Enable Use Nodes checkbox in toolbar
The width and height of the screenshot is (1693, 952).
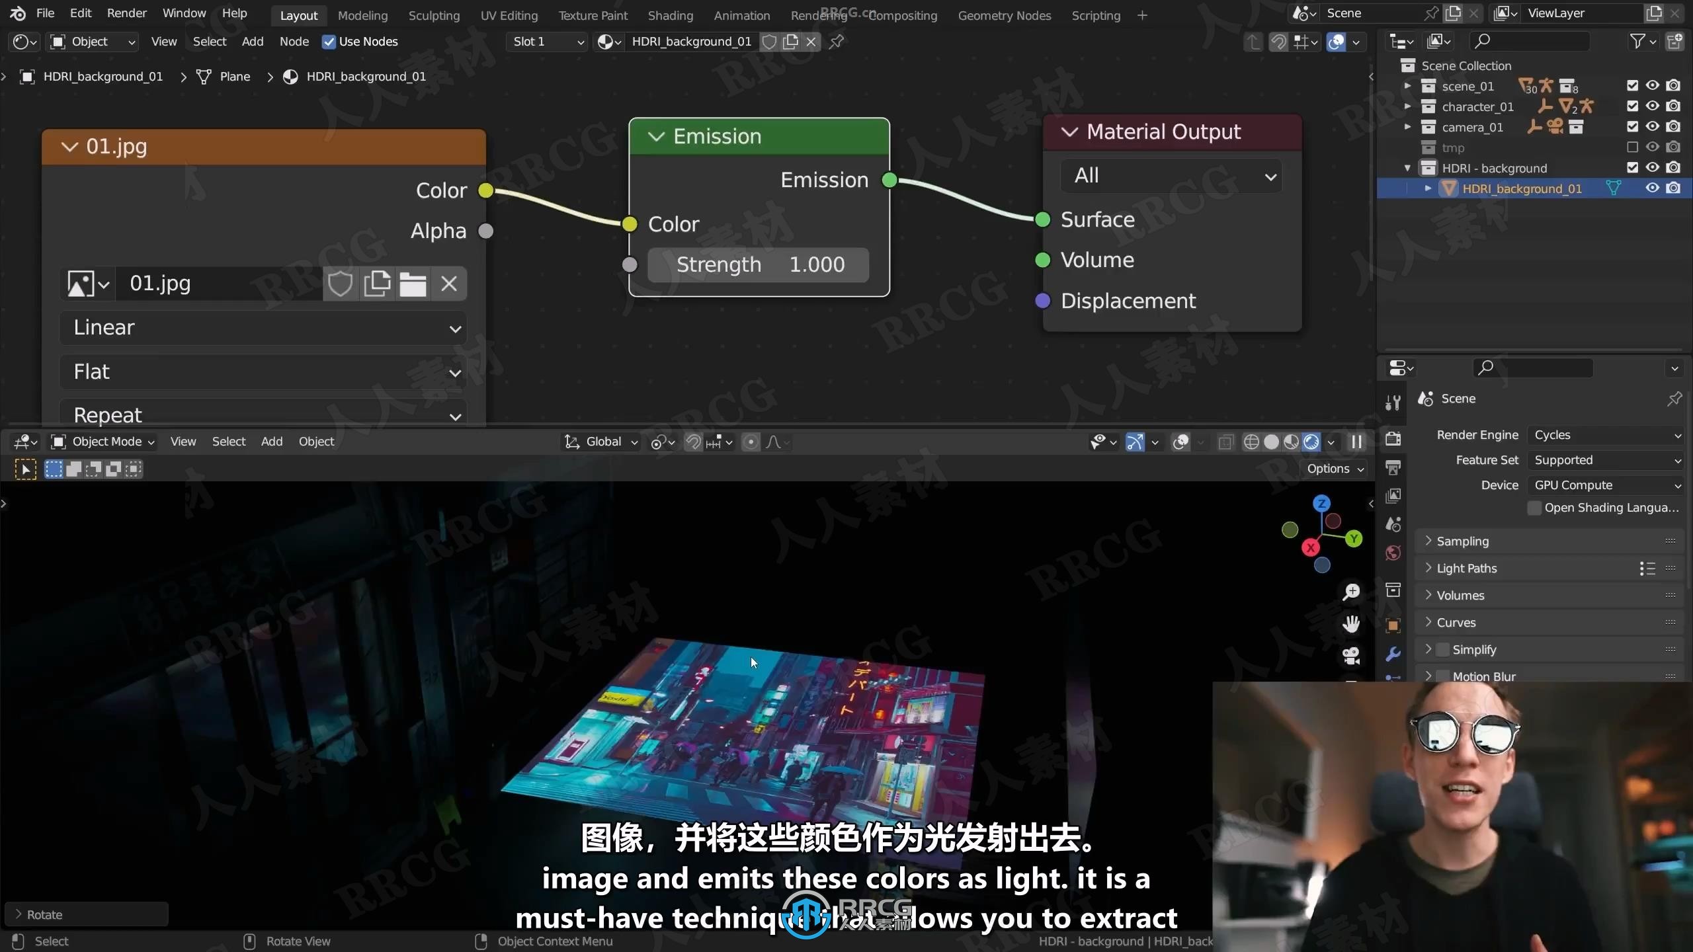point(328,41)
